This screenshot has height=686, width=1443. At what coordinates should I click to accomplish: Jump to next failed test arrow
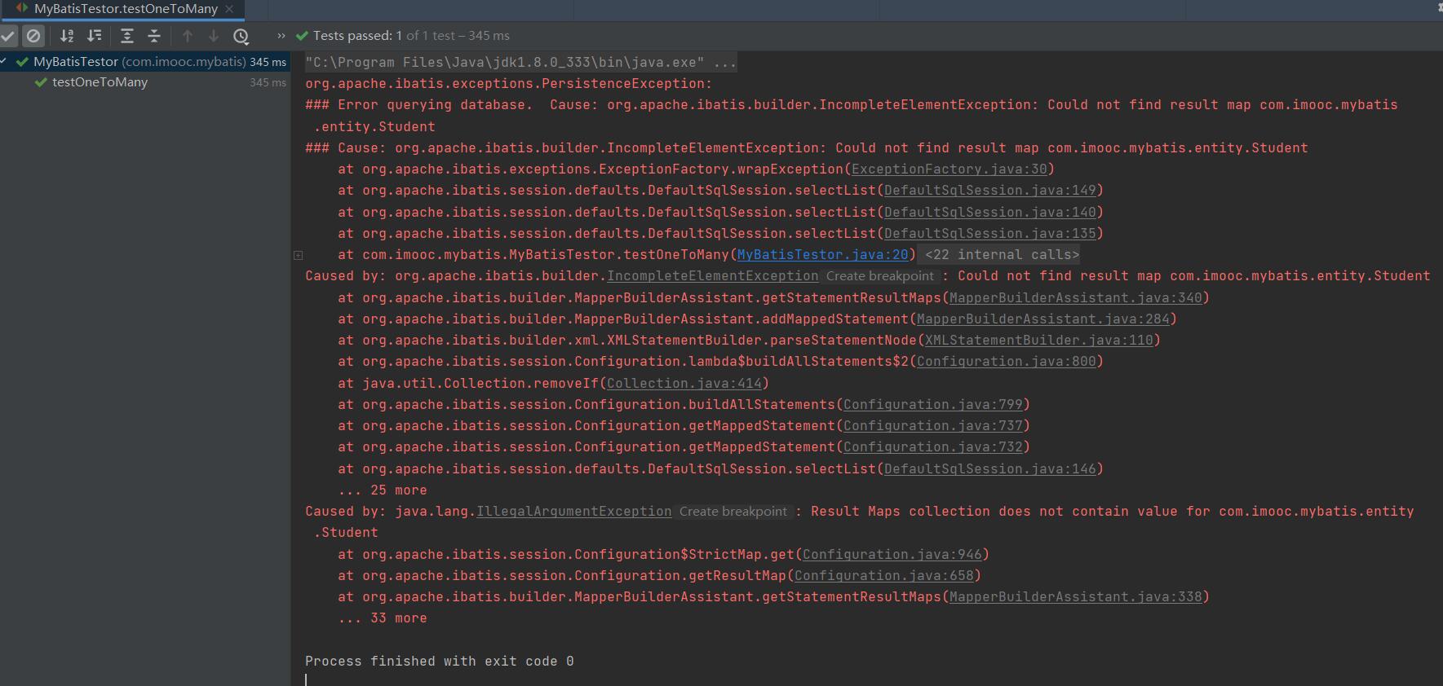(x=214, y=36)
